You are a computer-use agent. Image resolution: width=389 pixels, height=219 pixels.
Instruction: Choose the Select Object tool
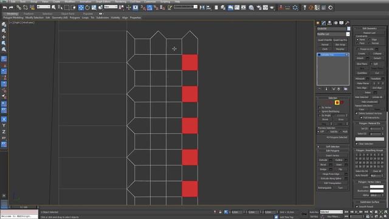(53, 8)
